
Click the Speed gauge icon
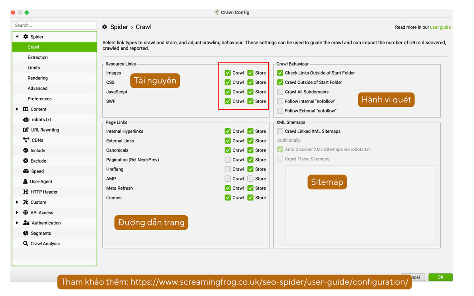pyautogui.click(x=26, y=171)
